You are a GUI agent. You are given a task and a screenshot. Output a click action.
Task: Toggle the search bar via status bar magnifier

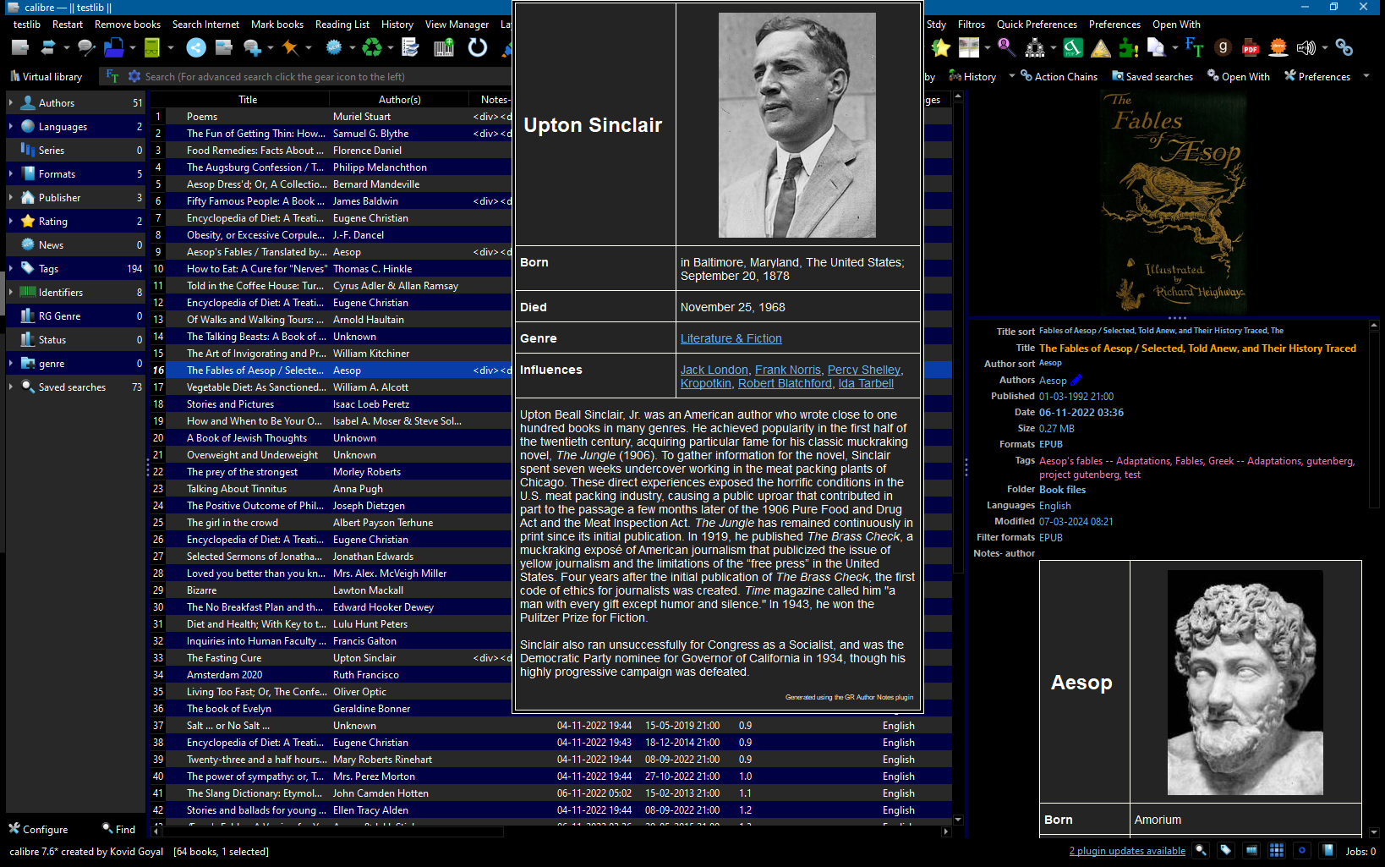pos(1201,850)
